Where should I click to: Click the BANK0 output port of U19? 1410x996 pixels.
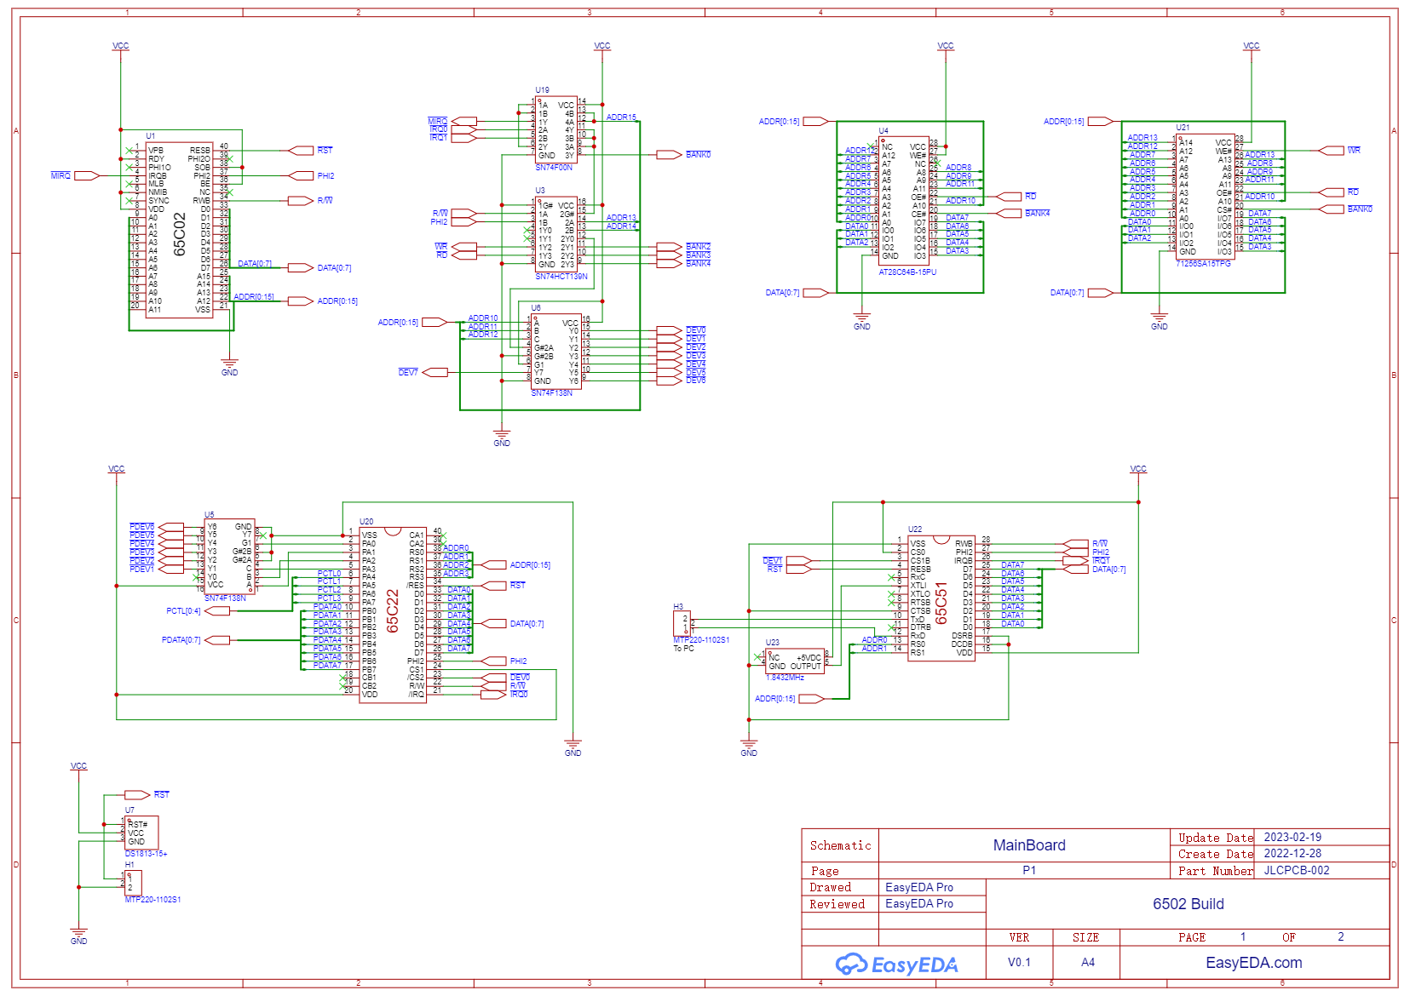click(x=669, y=155)
